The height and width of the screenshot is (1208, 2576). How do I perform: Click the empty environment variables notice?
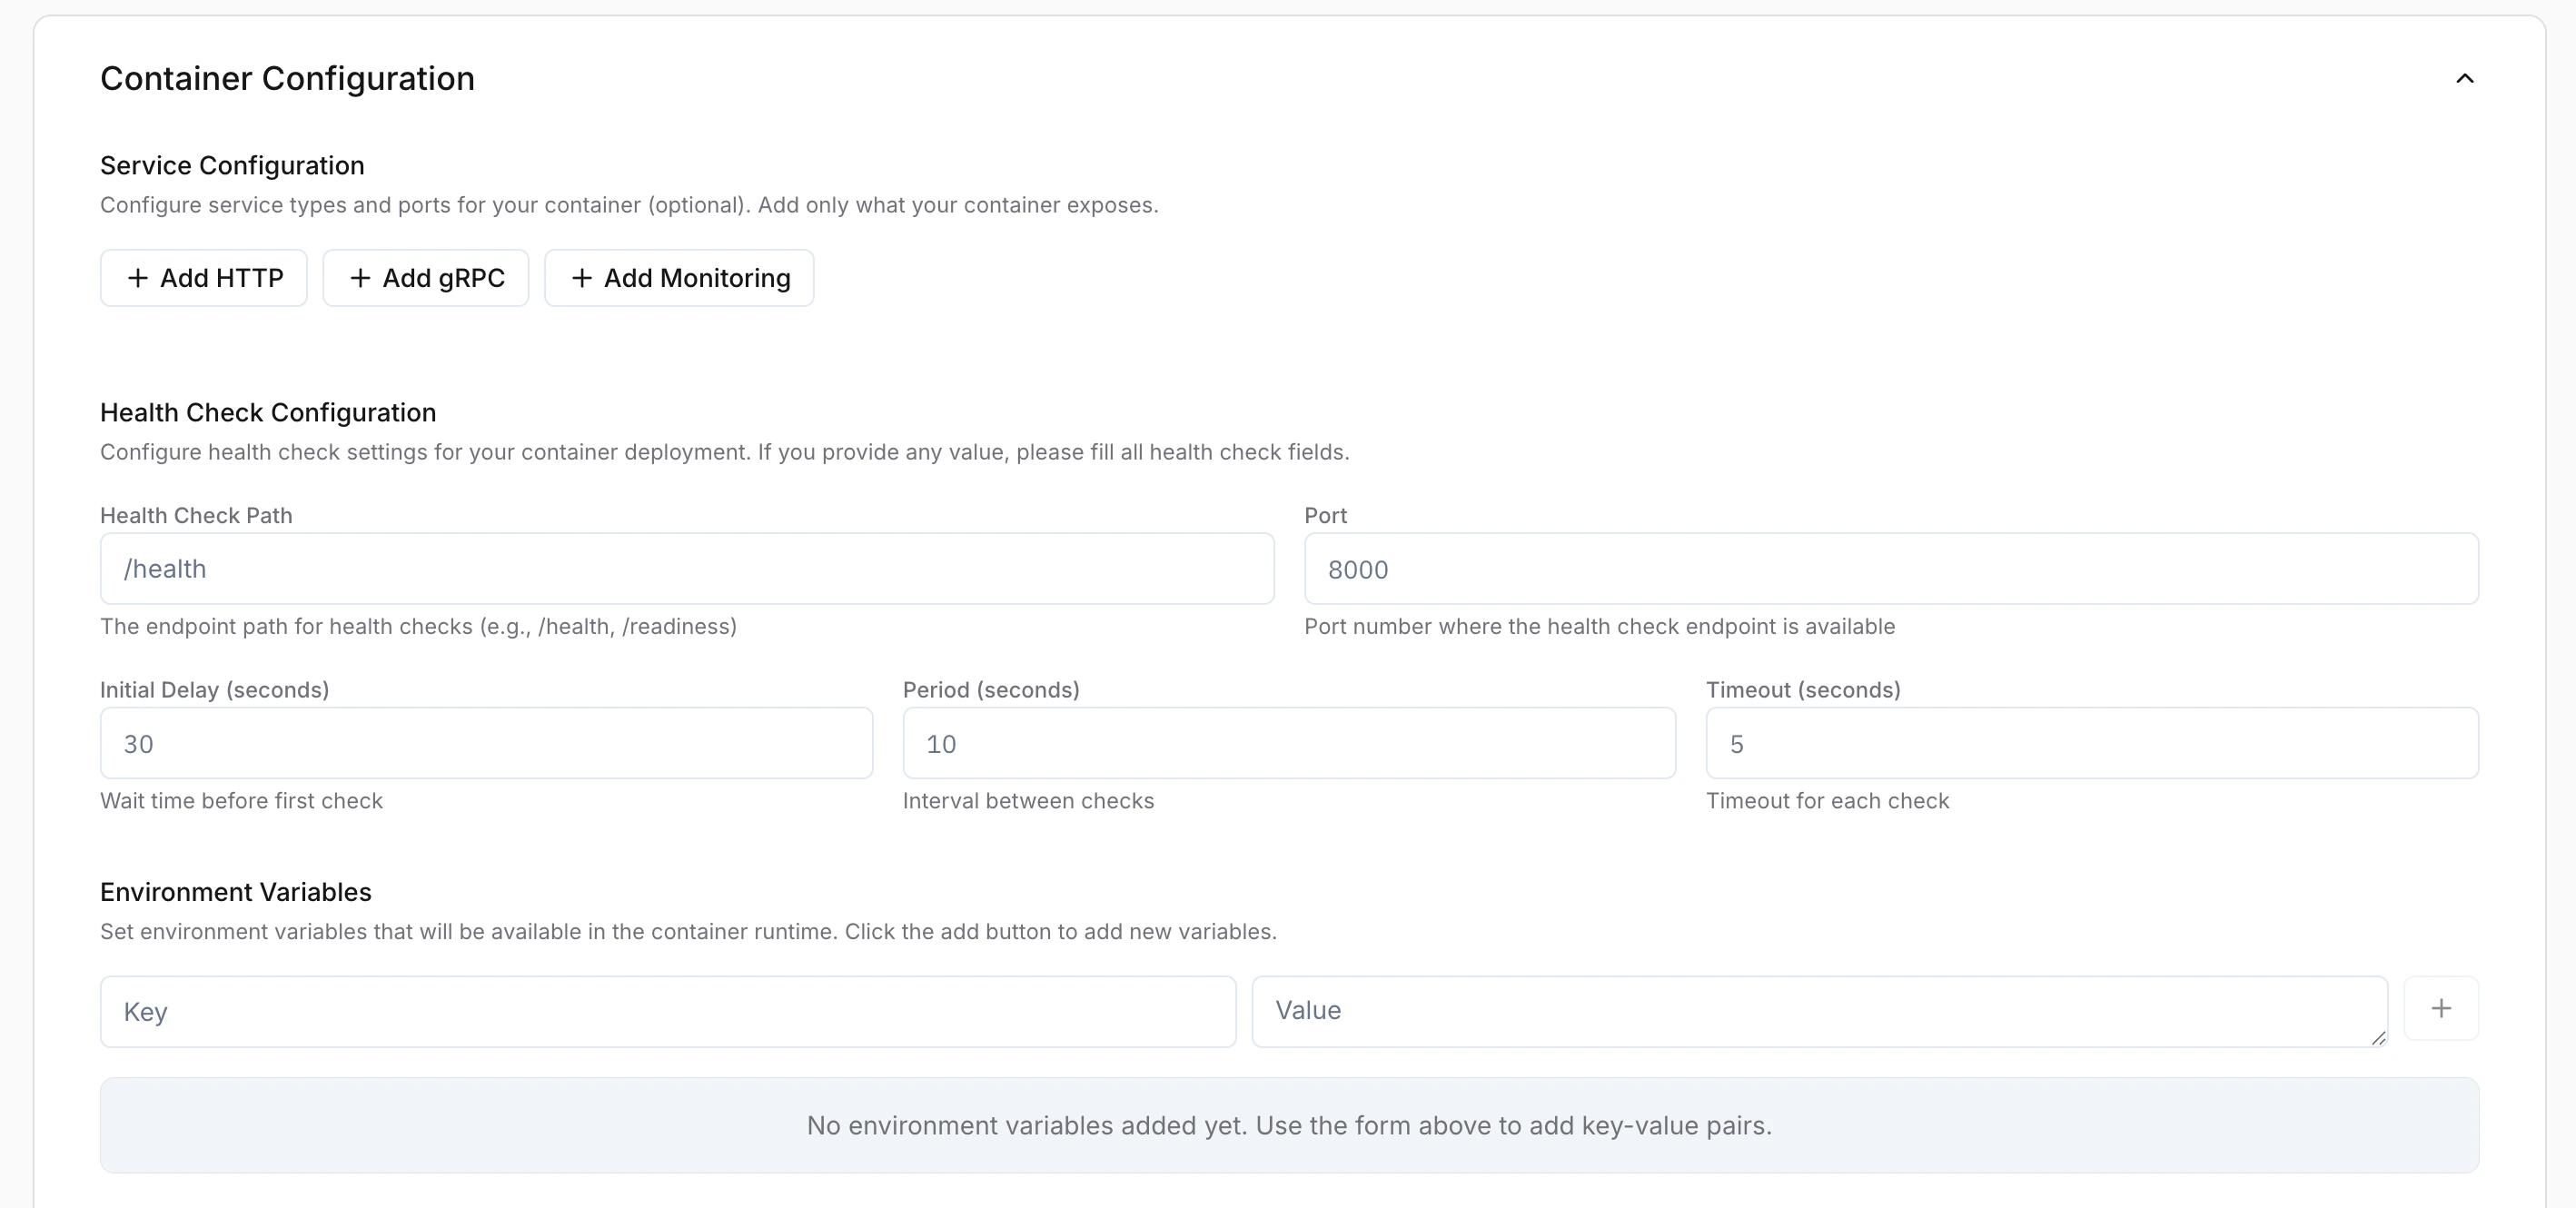tap(1288, 1125)
